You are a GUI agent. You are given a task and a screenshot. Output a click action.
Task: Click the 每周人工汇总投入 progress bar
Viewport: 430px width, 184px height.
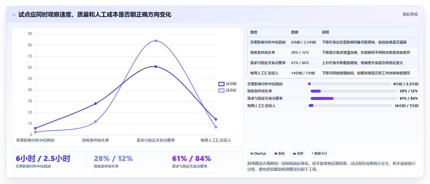(x=350, y=106)
